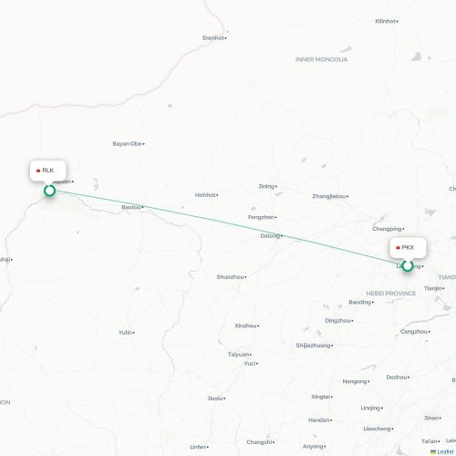Select the Zhangjiakou city label

pos(329,196)
